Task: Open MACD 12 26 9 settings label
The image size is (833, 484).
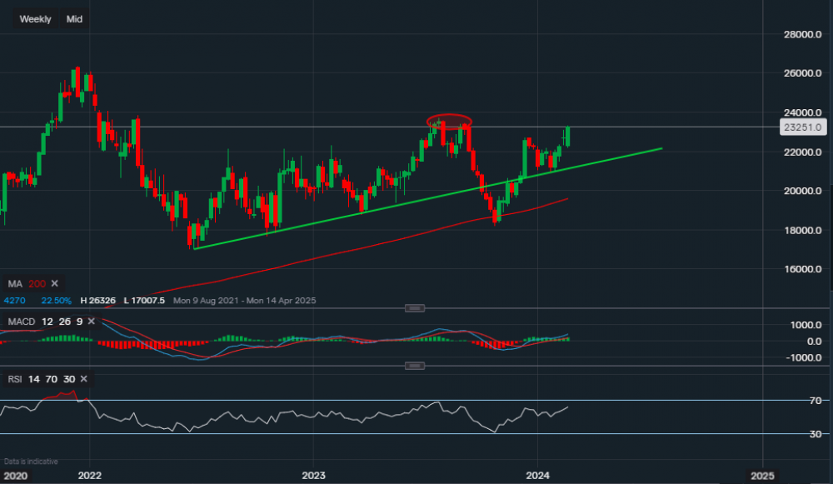Action: click(x=43, y=322)
